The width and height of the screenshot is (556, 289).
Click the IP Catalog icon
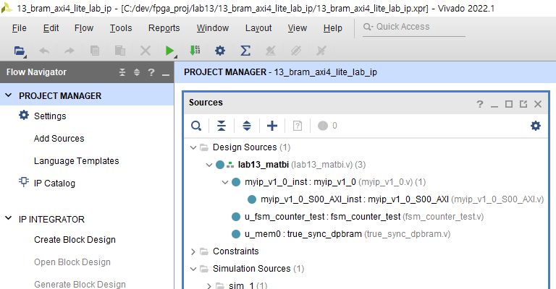24,182
